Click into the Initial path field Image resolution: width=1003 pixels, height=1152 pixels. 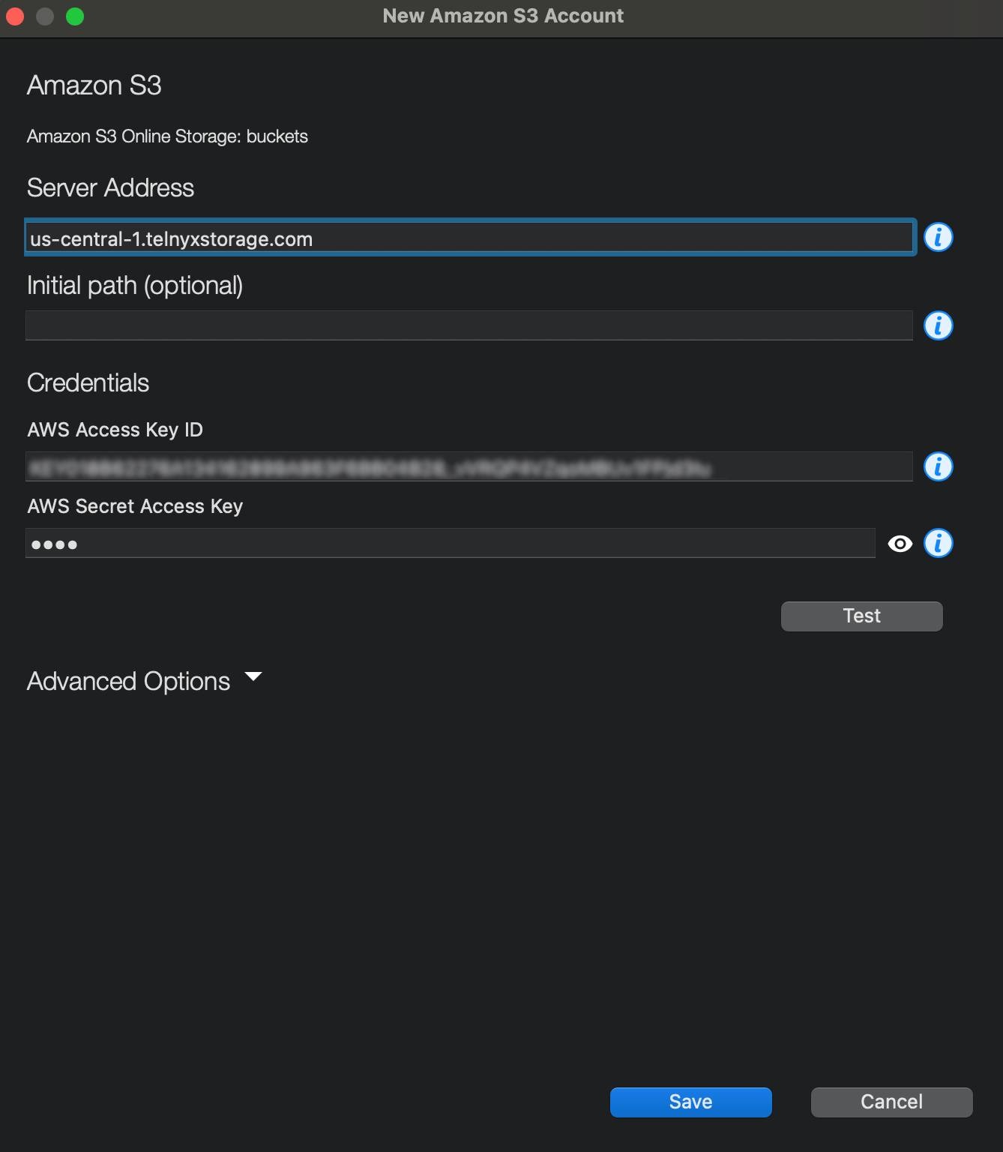tap(469, 325)
